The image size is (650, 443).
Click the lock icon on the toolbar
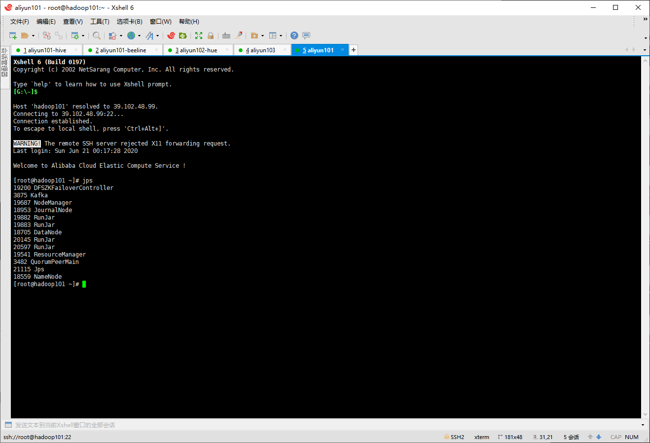pyautogui.click(x=211, y=36)
